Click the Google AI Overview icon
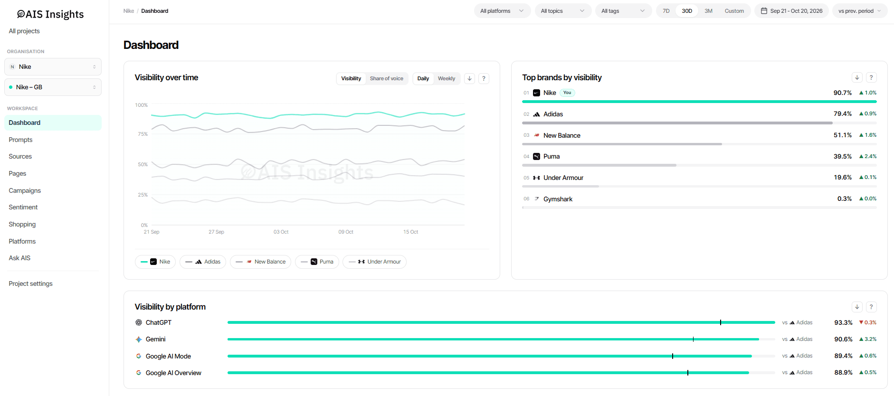This screenshot has height=396, width=894. 139,373
